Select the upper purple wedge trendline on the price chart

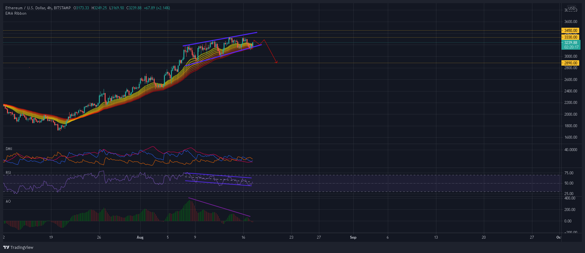(x=220, y=39)
